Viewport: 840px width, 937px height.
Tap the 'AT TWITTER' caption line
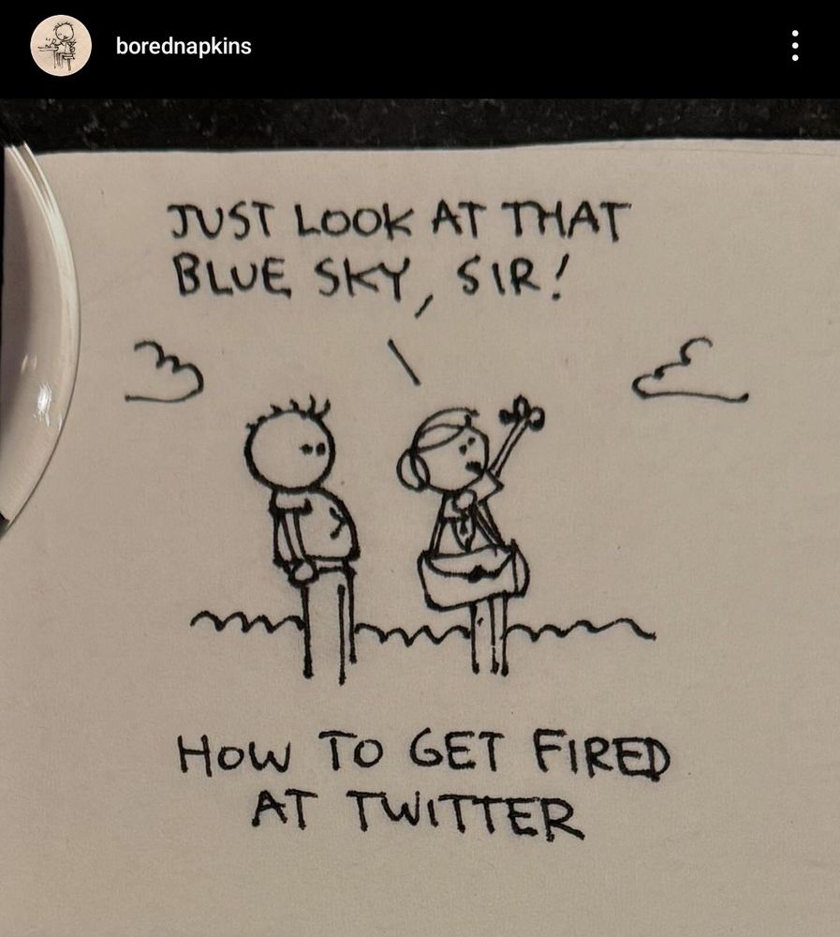(x=418, y=814)
